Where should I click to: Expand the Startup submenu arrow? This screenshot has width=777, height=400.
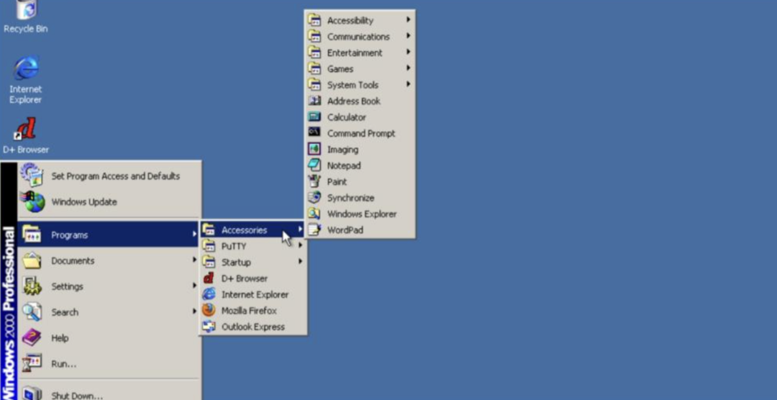click(300, 261)
